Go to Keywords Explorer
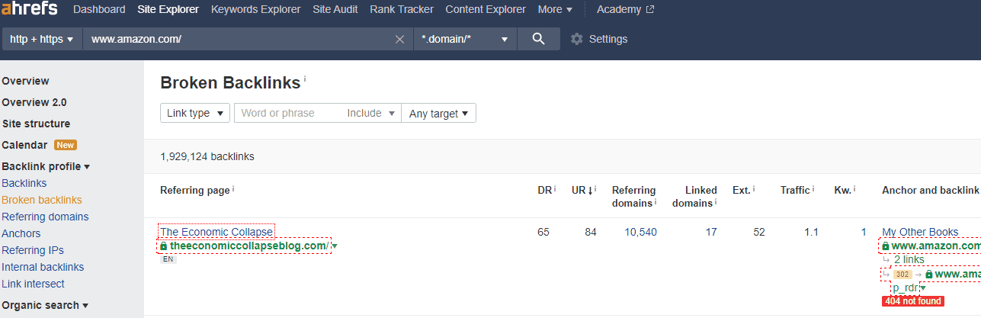This screenshot has width=981, height=318. (256, 10)
